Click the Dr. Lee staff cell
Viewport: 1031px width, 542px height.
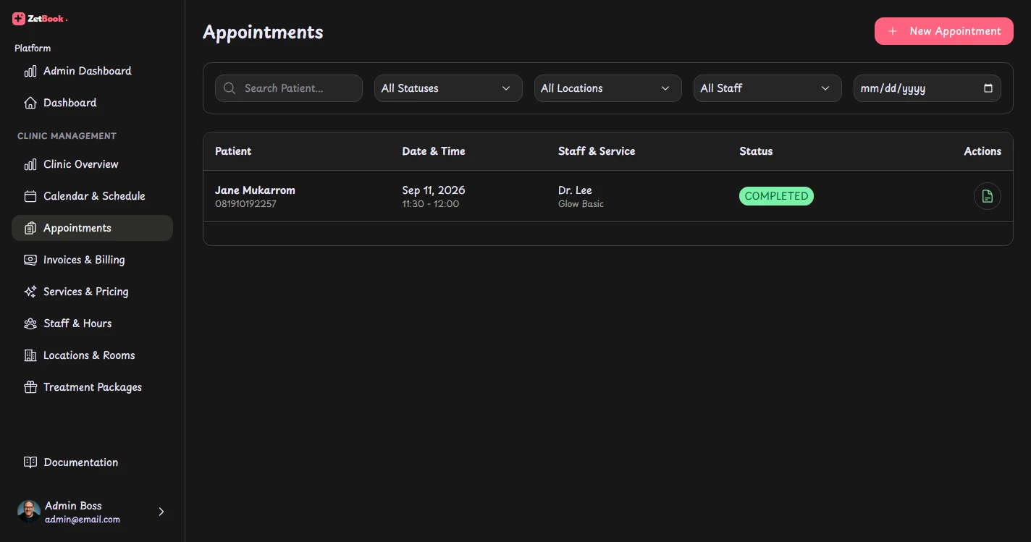(x=575, y=190)
